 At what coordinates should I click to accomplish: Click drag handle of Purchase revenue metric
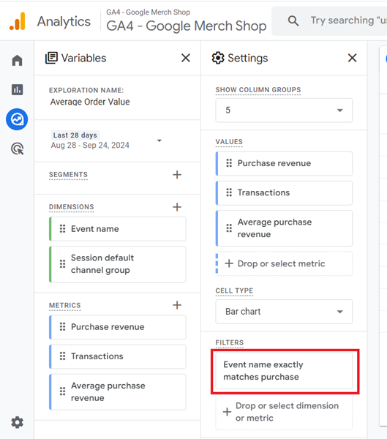coord(62,327)
